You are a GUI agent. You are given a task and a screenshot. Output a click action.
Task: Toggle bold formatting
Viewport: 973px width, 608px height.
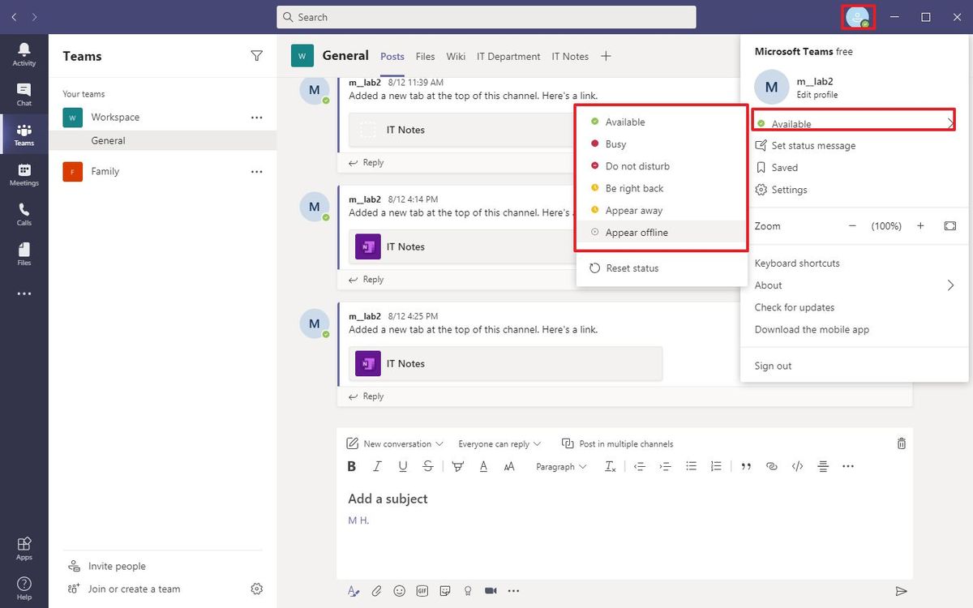point(351,466)
